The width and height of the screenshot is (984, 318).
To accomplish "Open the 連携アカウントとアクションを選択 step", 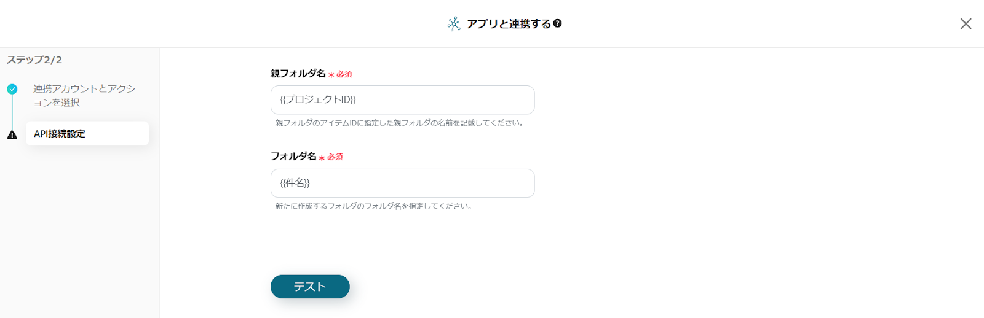I will (84, 95).
